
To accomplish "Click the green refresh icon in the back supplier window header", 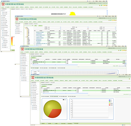I will (x=101, y=5).
